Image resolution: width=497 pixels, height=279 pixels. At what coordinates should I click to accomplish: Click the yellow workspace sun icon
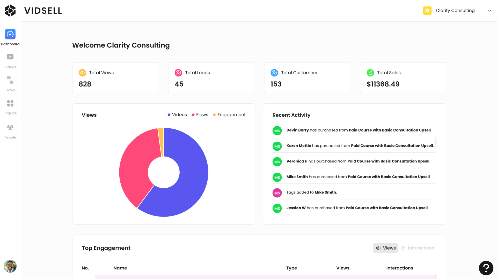pyautogui.click(x=427, y=11)
